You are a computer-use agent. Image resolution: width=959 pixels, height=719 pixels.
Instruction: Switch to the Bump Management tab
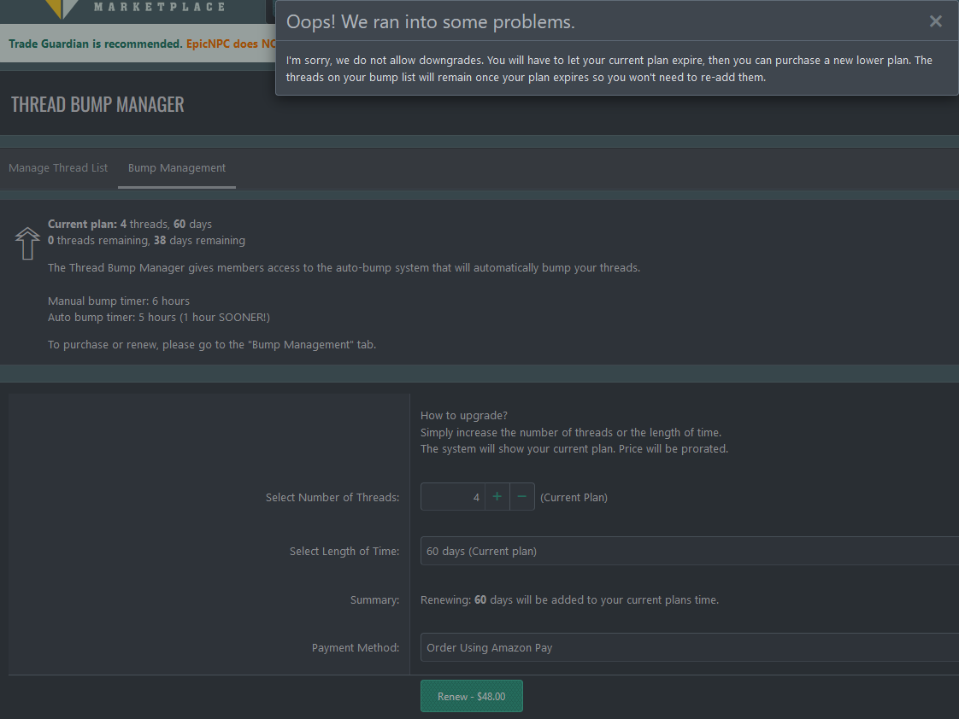tap(177, 168)
